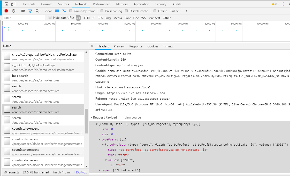Filter requests by Media
The height and width of the screenshot is (176, 290).
click(118, 18)
